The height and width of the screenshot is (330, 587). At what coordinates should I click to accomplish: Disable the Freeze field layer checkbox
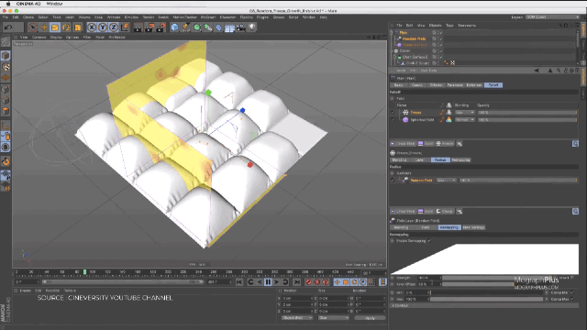393,112
